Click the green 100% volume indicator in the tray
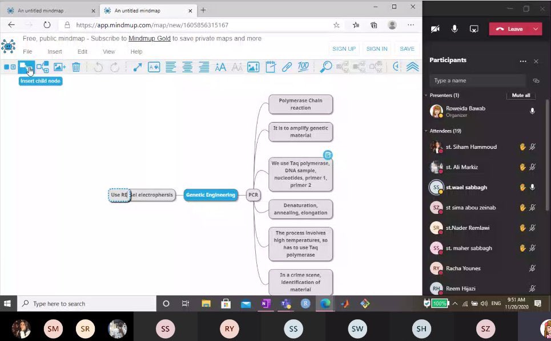The image size is (551, 341). (439, 303)
